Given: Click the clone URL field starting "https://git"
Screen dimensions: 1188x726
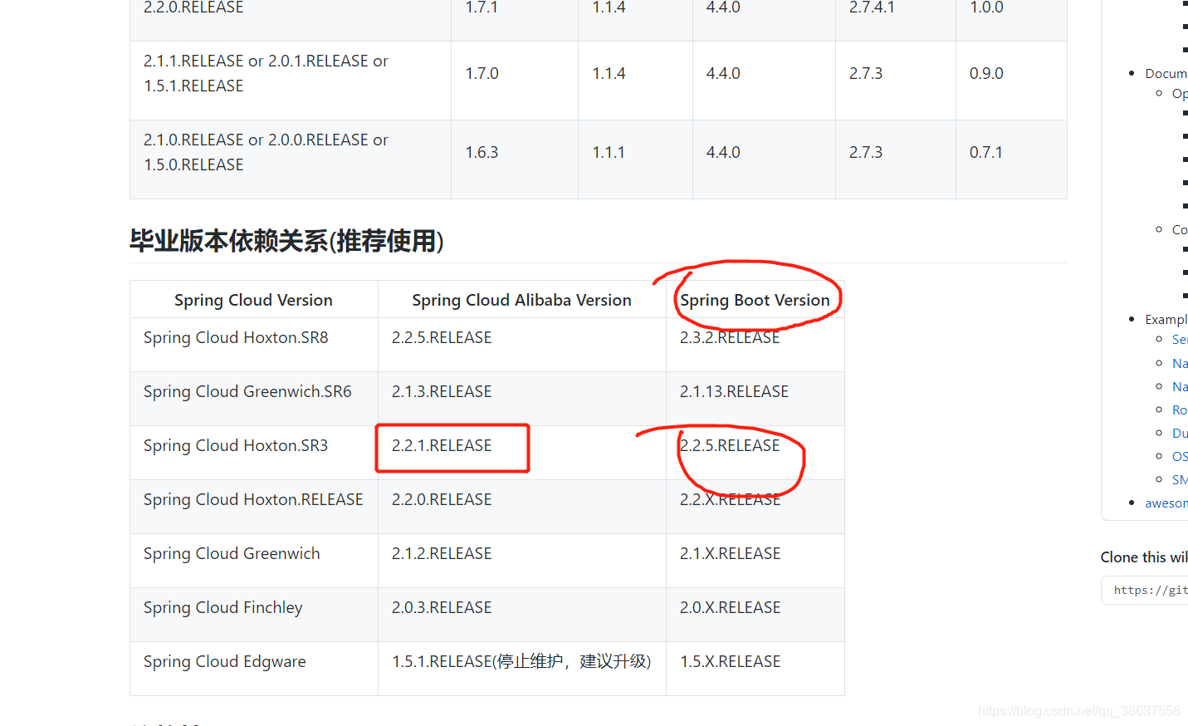Looking at the screenshot, I should (1145, 590).
